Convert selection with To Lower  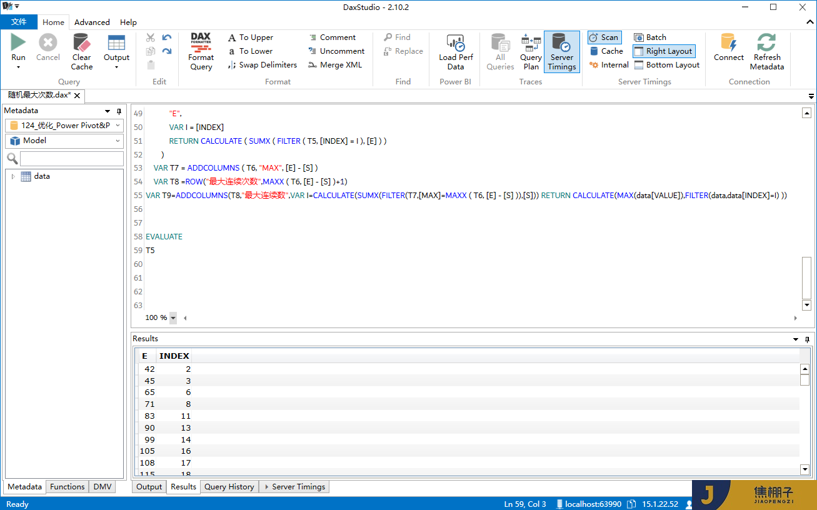pyautogui.click(x=250, y=51)
